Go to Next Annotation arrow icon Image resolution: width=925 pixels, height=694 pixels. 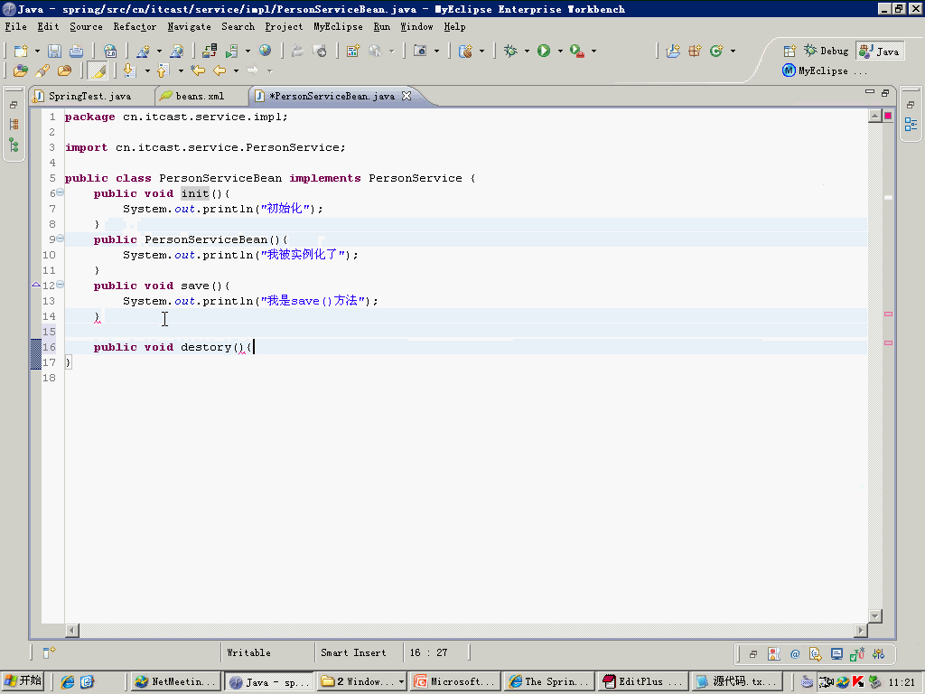[129, 70]
